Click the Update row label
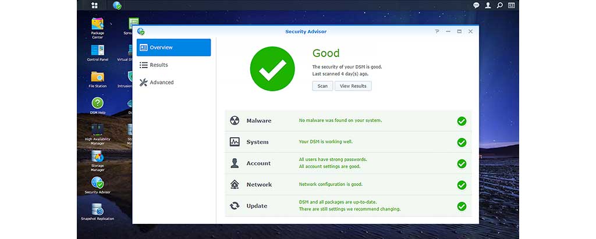The image size is (596, 239). [x=257, y=206]
